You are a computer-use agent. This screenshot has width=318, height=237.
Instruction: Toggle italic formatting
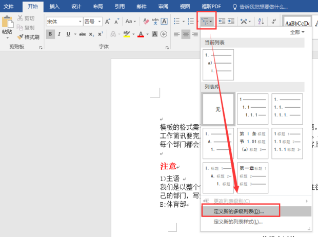tap(59, 34)
